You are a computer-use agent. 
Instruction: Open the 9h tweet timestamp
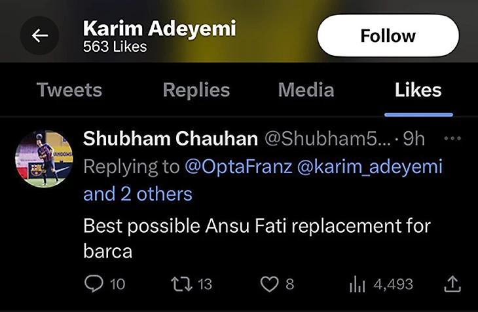[414, 139]
